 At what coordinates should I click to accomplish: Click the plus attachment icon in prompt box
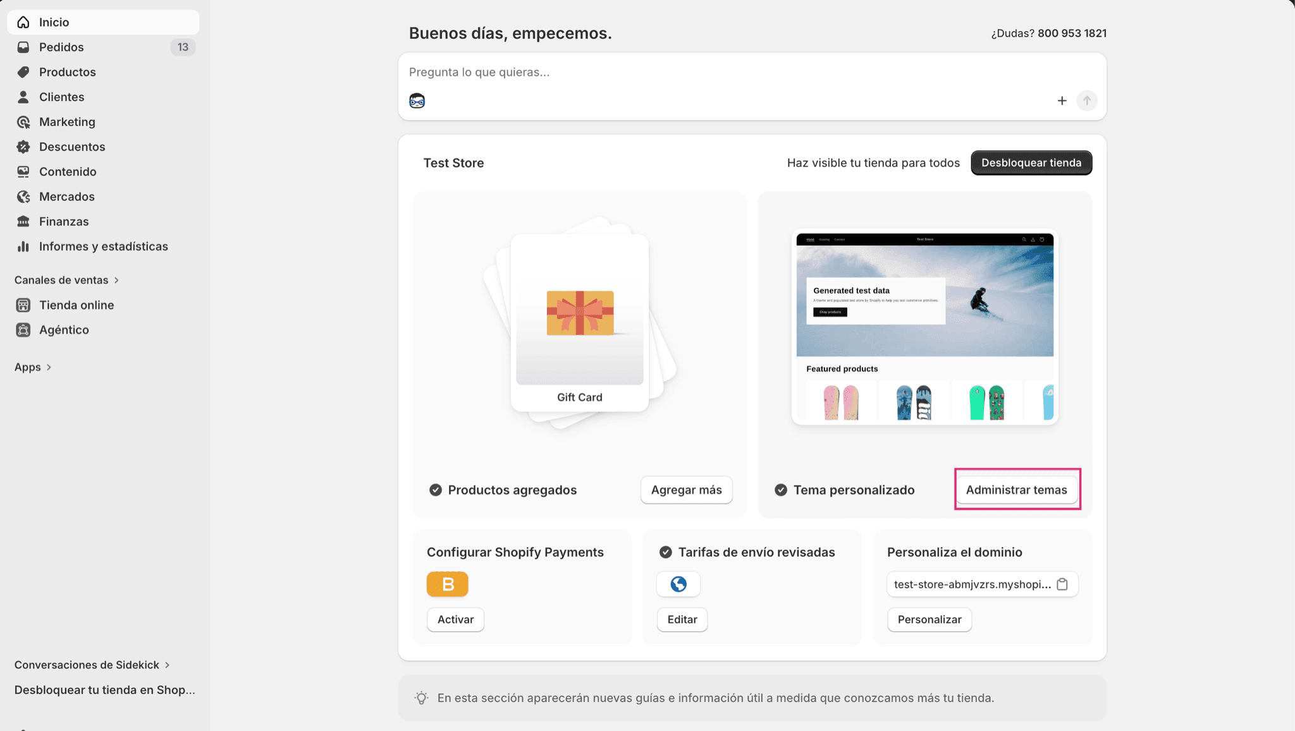(x=1062, y=100)
